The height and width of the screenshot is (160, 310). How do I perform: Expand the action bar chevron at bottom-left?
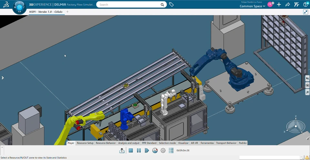[2, 147]
